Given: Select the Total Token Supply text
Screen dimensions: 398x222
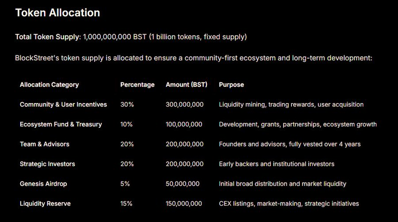Looking at the screenshot, I should 131,37.
